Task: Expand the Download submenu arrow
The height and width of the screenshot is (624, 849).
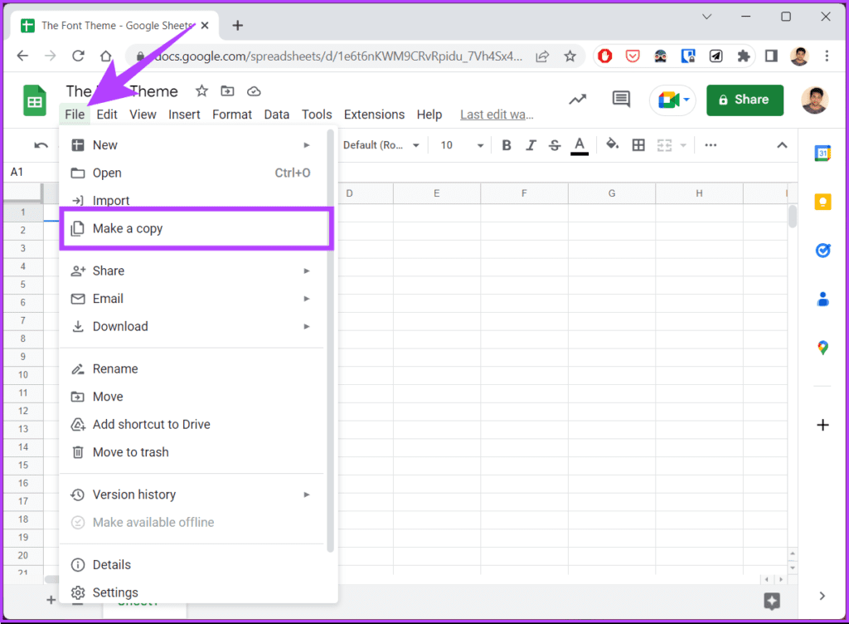Action: [x=307, y=327]
